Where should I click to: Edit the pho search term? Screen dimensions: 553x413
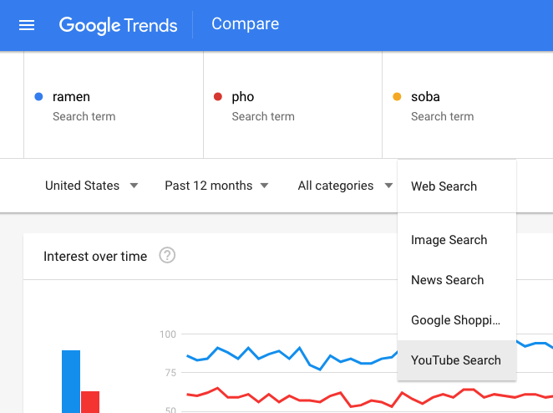pos(242,97)
